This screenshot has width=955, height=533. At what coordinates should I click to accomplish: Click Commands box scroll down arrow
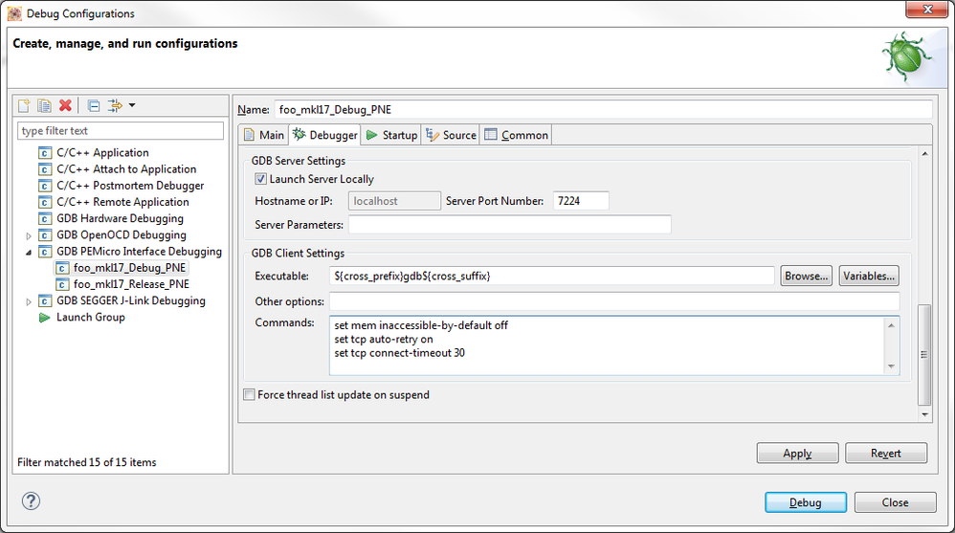(x=891, y=366)
